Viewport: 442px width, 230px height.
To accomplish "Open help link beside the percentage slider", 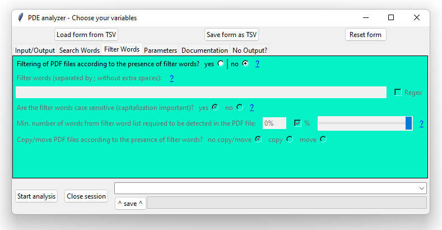I will point(421,123).
